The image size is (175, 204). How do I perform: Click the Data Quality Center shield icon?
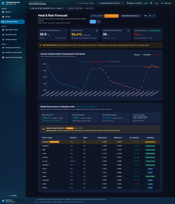click(3, 35)
